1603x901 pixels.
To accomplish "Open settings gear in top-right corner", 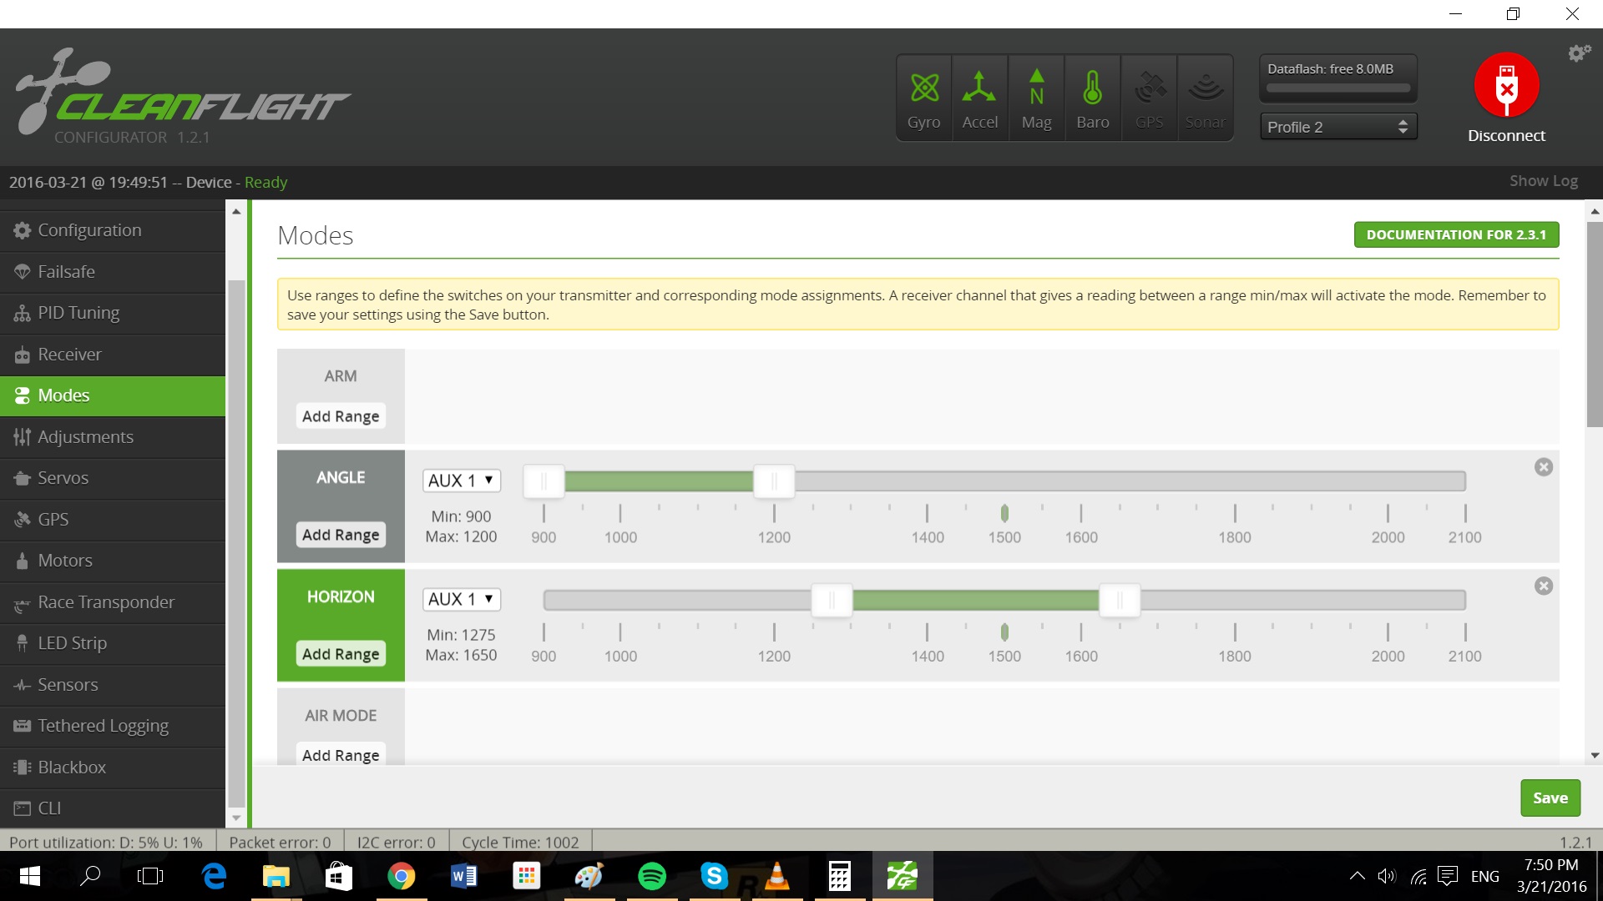I will tap(1578, 53).
